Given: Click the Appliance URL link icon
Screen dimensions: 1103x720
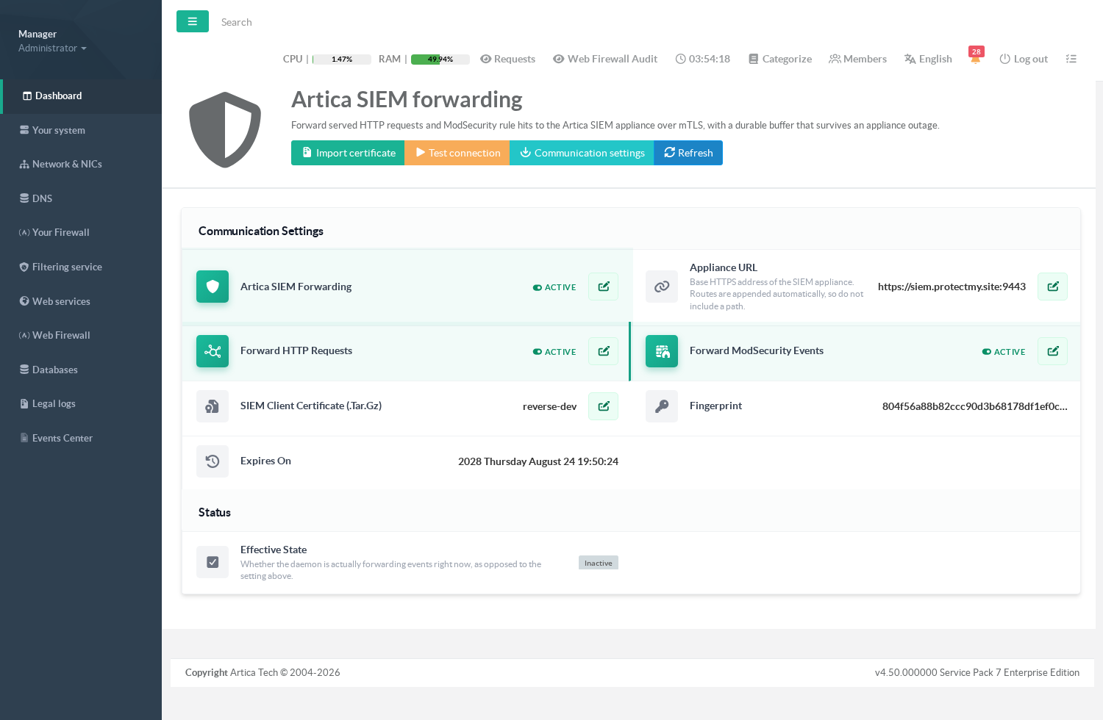Looking at the screenshot, I should click(x=662, y=287).
